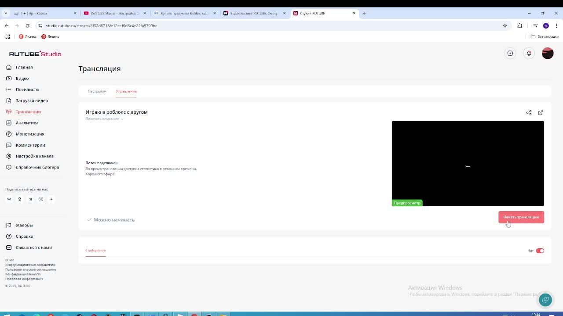Switch to Видеохостинг RUTUBE browser tab
Image resolution: width=563 pixels, height=316 pixels.
click(254, 13)
